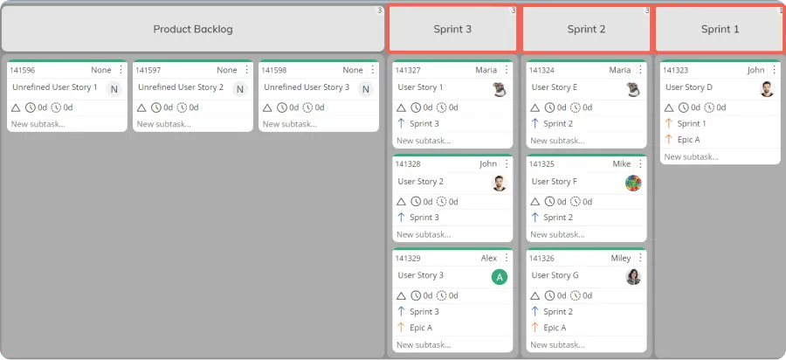Select the Sprint 2 column header
This screenshot has width=786, height=360.
coord(586,29)
